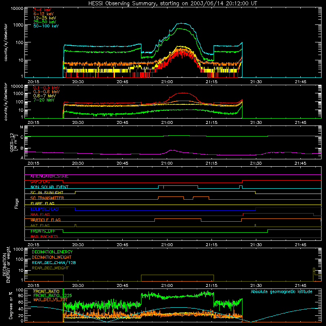This screenshot has width=326, height=326.
Task: Select the SAA_FLAG label
Action: click(x=40, y=215)
